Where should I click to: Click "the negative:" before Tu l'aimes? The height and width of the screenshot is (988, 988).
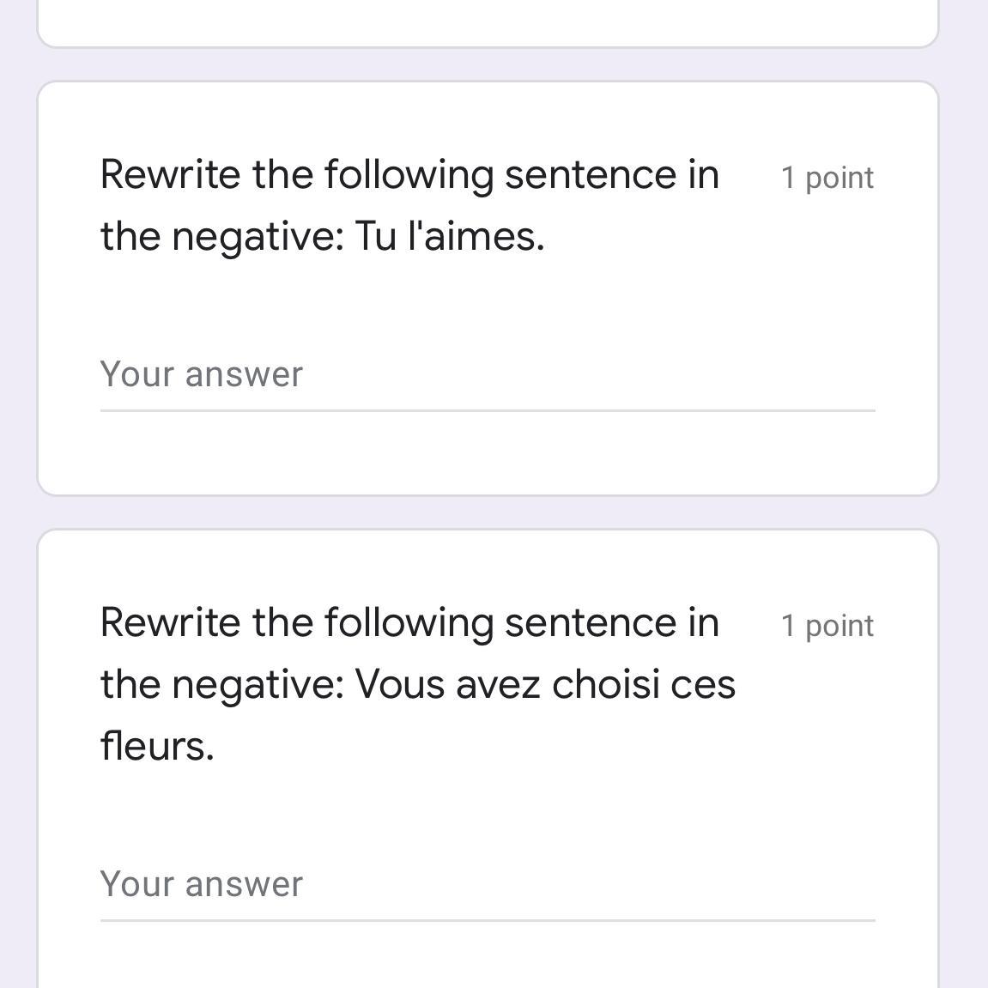221,236
